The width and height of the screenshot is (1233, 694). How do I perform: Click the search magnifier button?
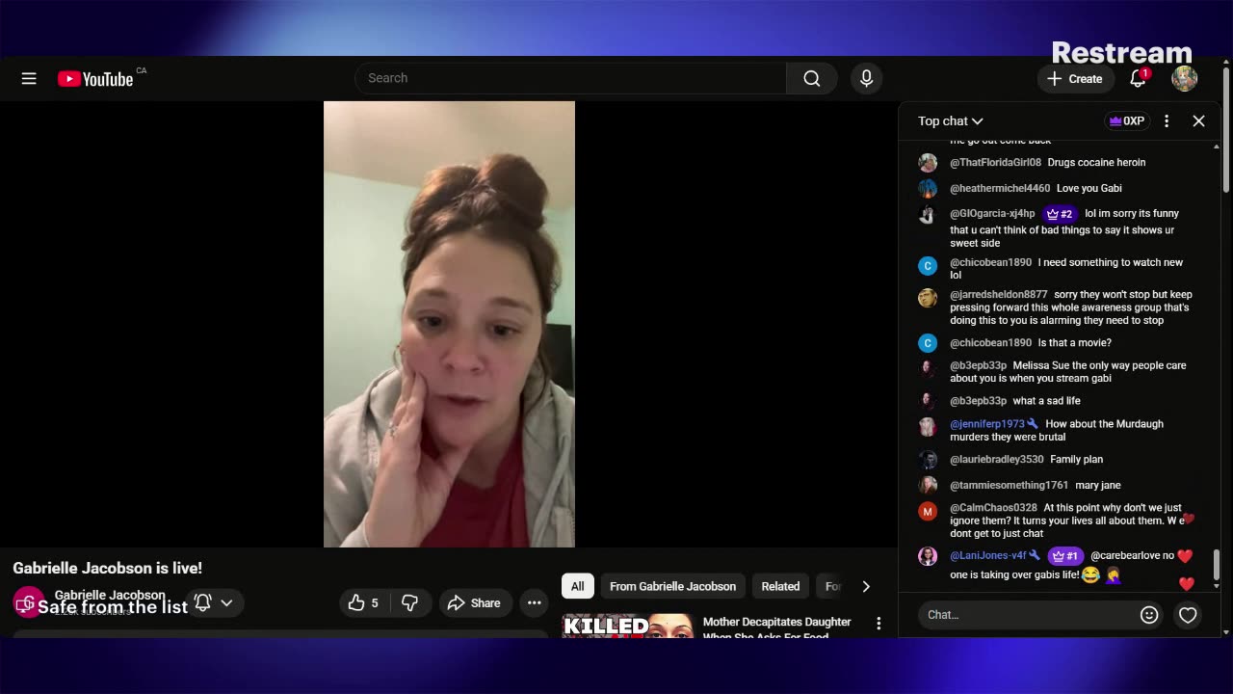click(812, 78)
